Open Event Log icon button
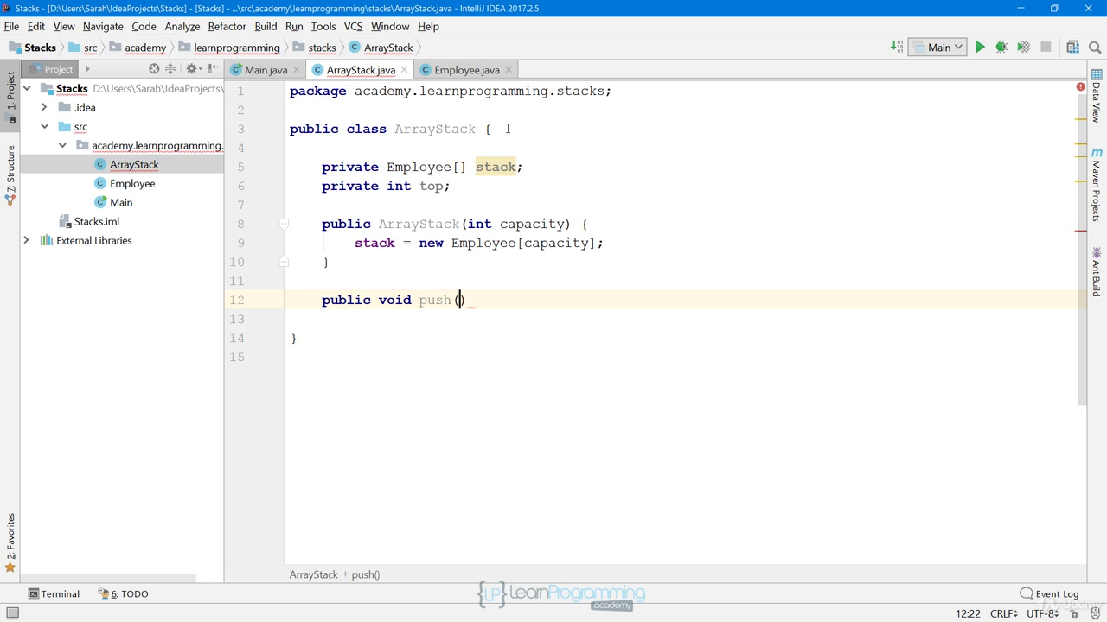 1049,593
